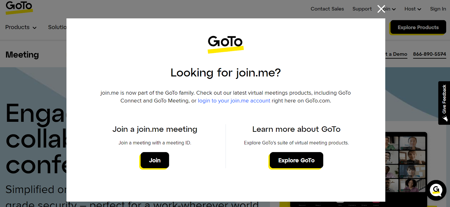Click Sign In at the top right
This screenshot has width=450, height=207.
click(x=438, y=9)
